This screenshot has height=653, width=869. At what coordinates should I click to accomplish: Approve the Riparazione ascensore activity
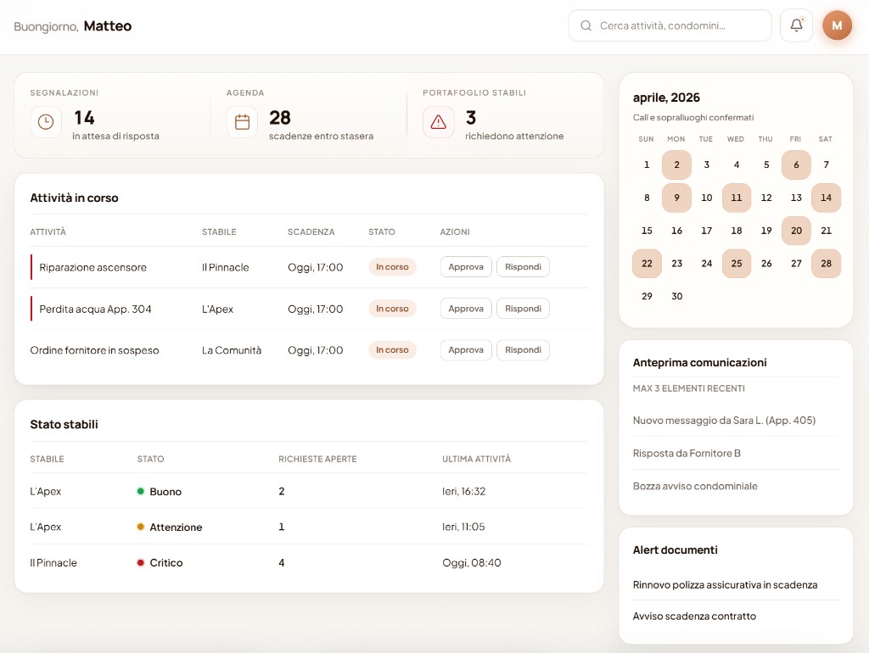click(x=465, y=265)
